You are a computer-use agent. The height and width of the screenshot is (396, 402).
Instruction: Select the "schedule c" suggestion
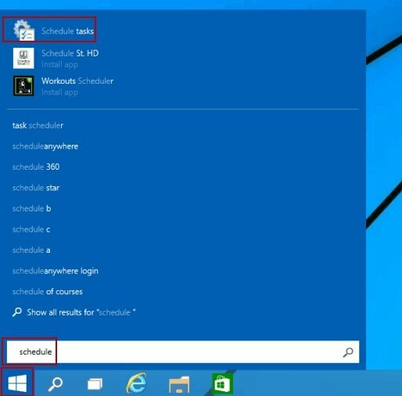pyautogui.click(x=31, y=229)
